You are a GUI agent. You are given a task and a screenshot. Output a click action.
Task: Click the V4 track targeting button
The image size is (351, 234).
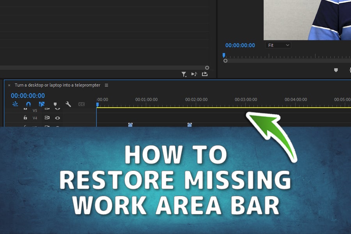[48, 117]
